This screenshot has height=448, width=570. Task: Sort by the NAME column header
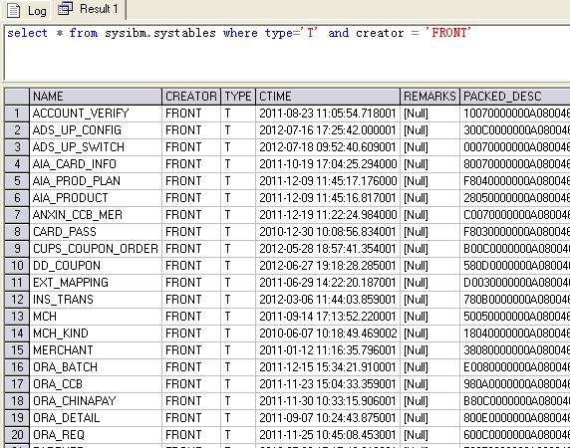[x=96, y=97]
